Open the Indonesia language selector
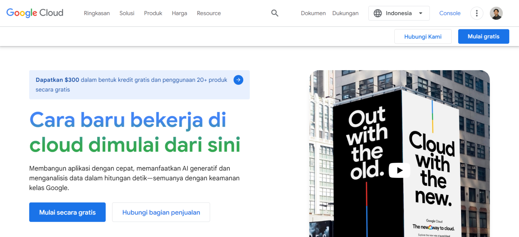This screenshot has width=519, height=237. 399,13
